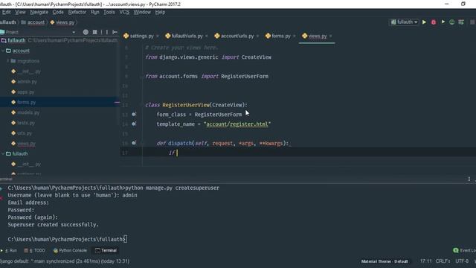The height and width of the screenshot is (268, 476).
Task: Change the CRLF line separator setting
Action: (x=443, y=261)
